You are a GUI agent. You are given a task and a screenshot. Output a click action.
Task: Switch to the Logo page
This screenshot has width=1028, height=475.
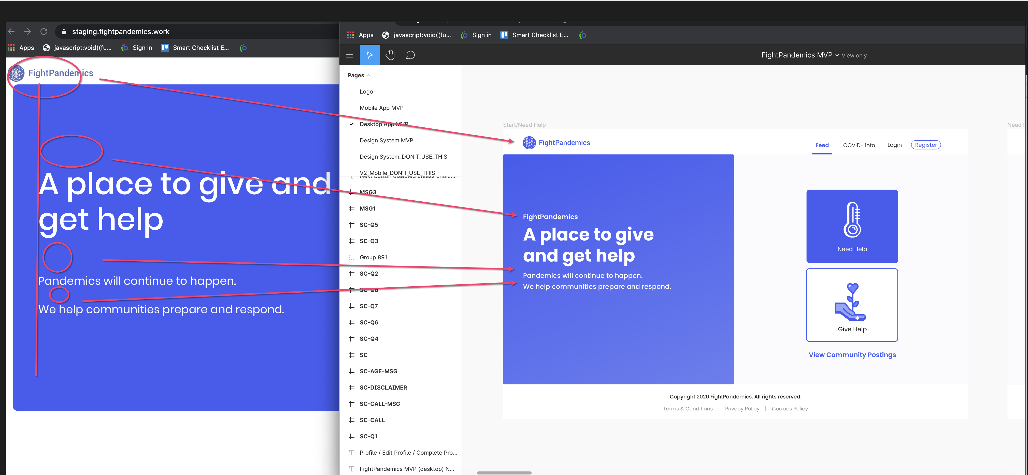tap(366, 92)
